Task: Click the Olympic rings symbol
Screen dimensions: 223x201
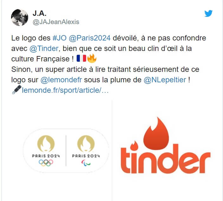Action: tap(46, 163)
